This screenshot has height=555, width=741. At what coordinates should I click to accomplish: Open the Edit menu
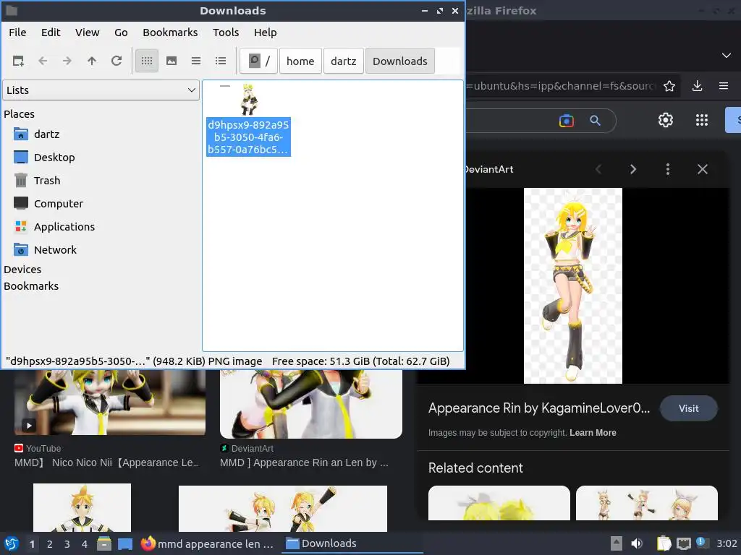[51, 33]
